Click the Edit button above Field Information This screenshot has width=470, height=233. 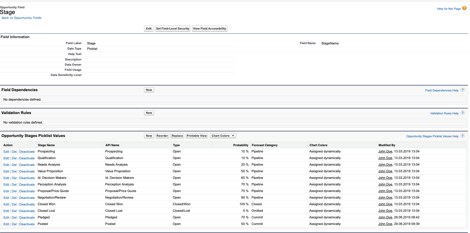tap(149, 28)
